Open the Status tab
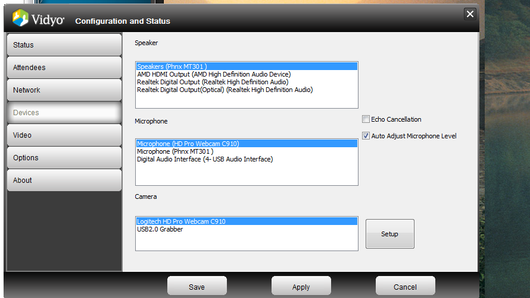530x298 pixels. pos(64,45)
